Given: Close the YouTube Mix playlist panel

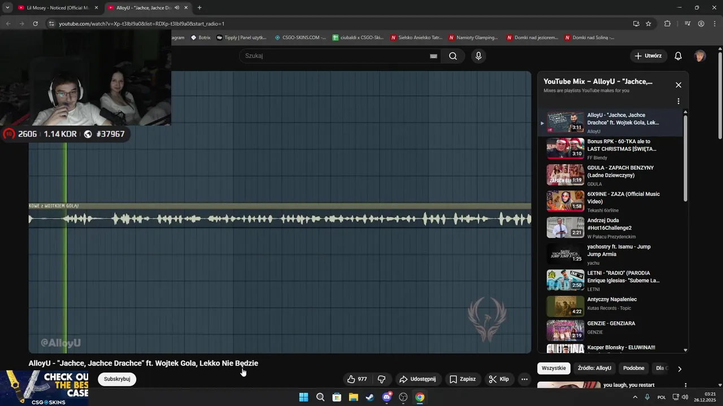Looking at the screenshot, I should point(678,85).
